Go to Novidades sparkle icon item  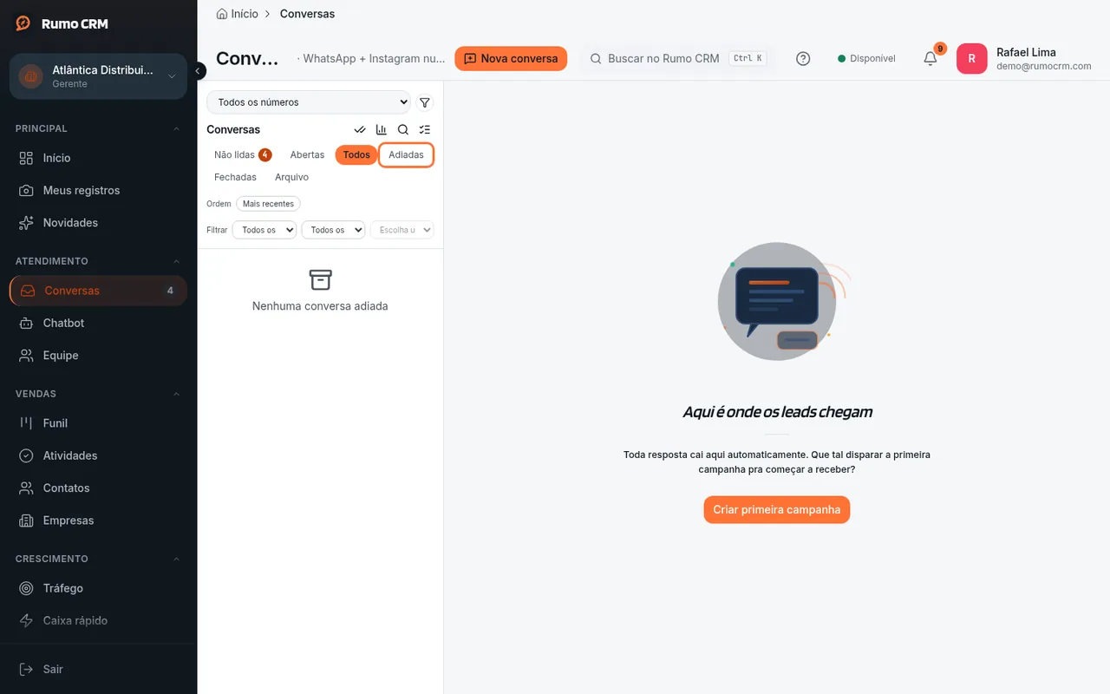98,223
